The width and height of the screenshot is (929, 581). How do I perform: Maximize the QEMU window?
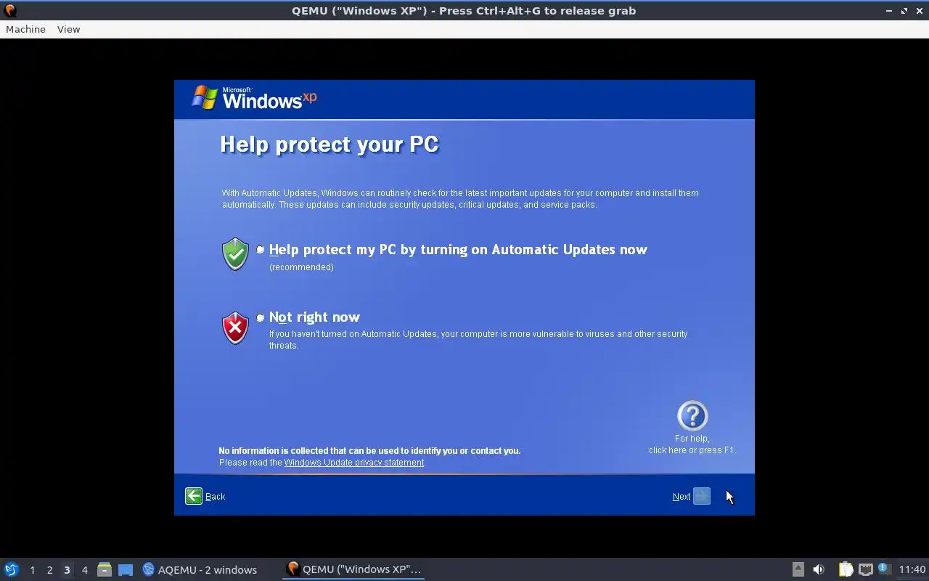pyautogui.click(x=904, y=11)
